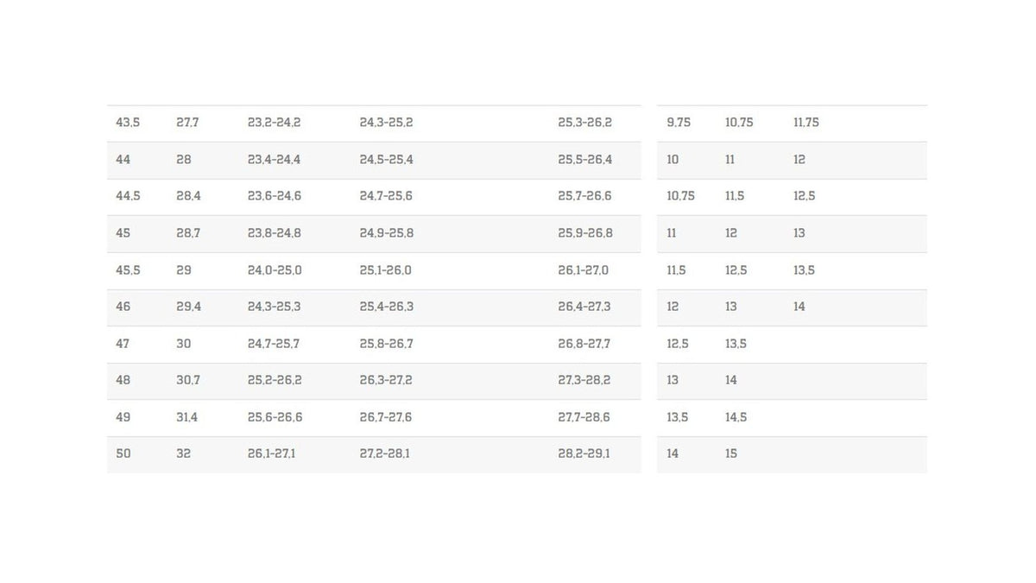Select the 10.75 cell in 44.5 row
The height and width of the screenshot is (583, 1036).
pos(680,196)
